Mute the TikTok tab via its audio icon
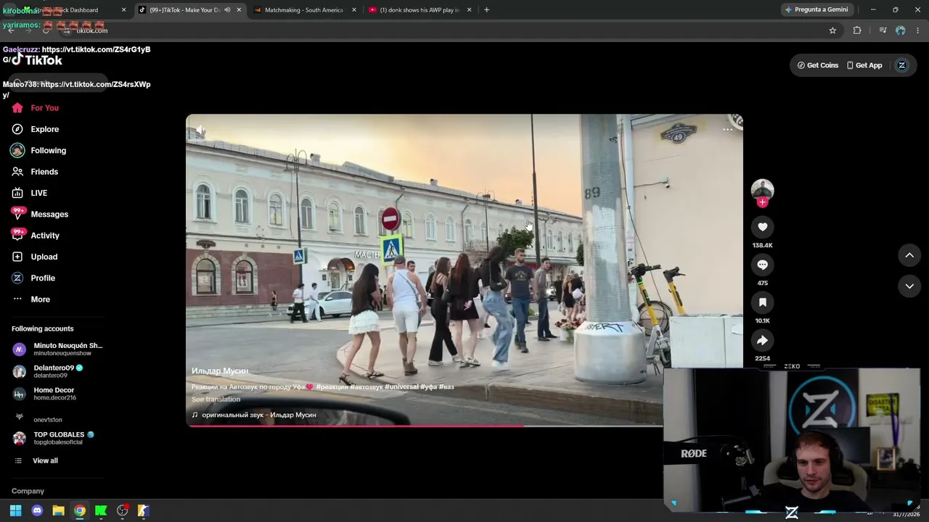929x522 pixels. pos(227,10)
